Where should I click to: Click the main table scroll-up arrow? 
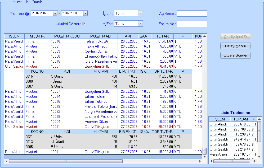(204, 36)
